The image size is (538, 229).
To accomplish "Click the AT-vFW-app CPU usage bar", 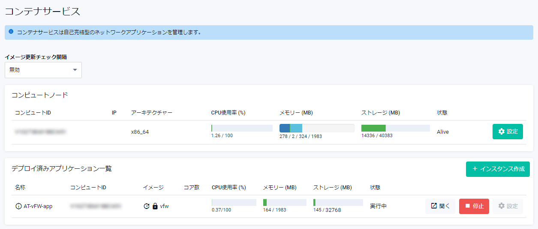I will click(234, 203).
